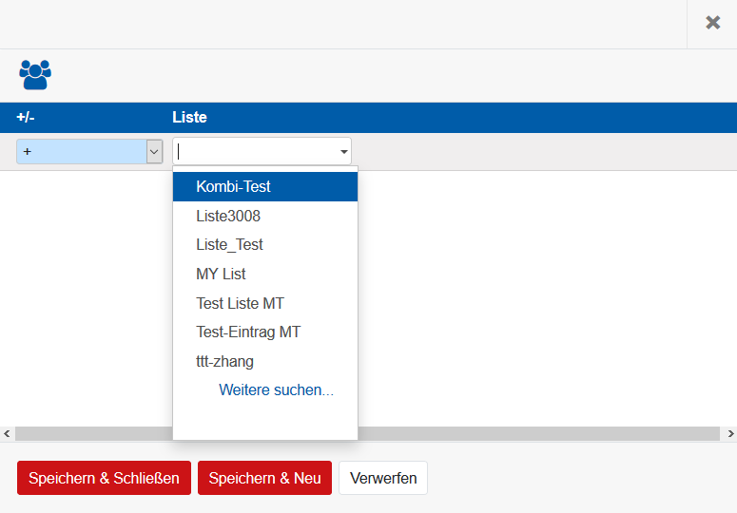Select the MY List option
The height and width of the screenshot is (513, 737).
221,274
